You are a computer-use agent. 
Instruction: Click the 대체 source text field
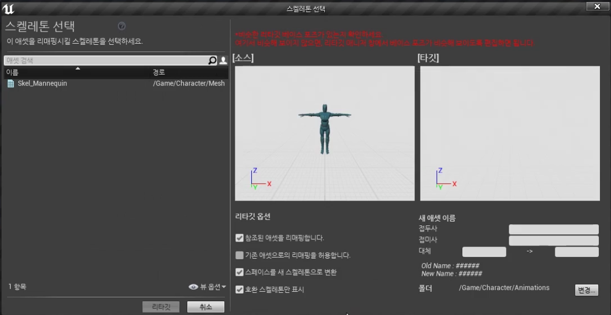484,252
